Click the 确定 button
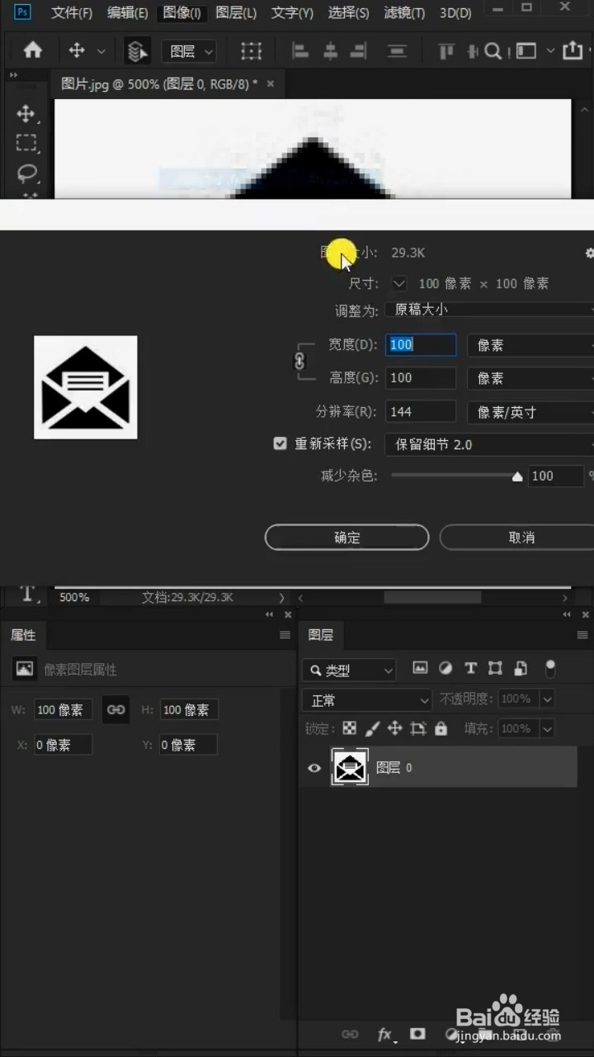This screenshot has width=594, height=1057. coord(346,538)
